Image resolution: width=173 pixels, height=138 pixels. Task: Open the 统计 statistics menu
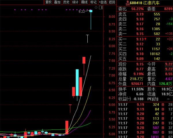click(x=75, y=2)
